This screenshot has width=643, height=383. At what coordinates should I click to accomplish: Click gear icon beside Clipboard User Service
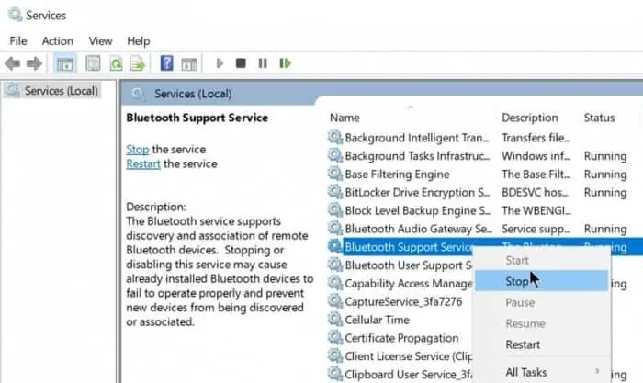tap(335, 374)
